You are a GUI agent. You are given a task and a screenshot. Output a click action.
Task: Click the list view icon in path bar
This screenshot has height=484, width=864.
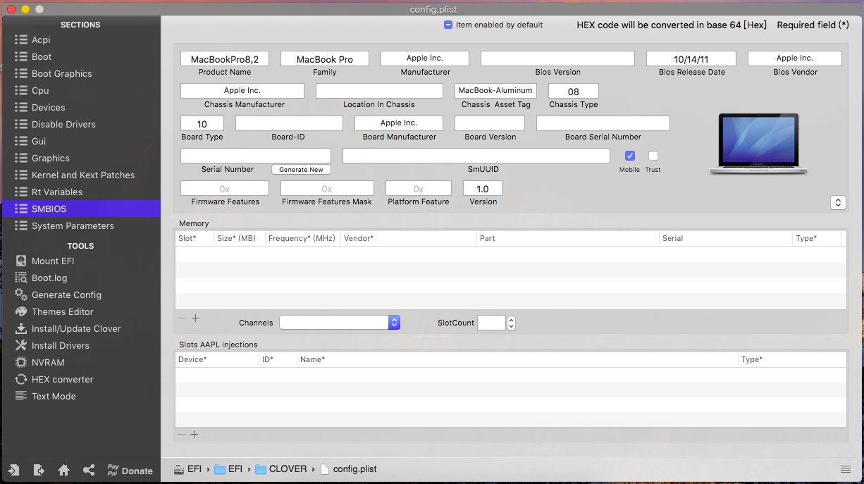coord(846,469)
